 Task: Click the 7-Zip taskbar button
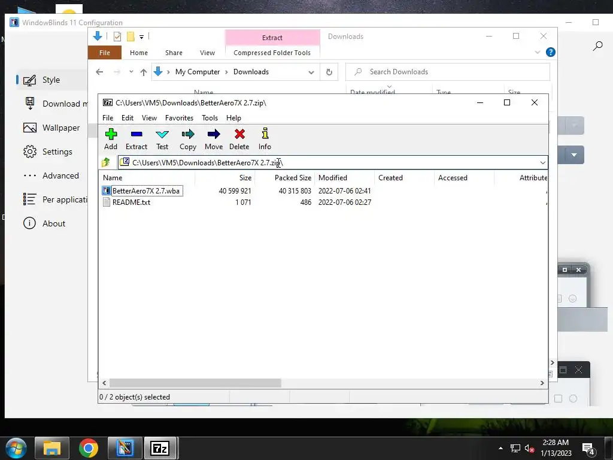pyautogui.click(x=160, y=448)
